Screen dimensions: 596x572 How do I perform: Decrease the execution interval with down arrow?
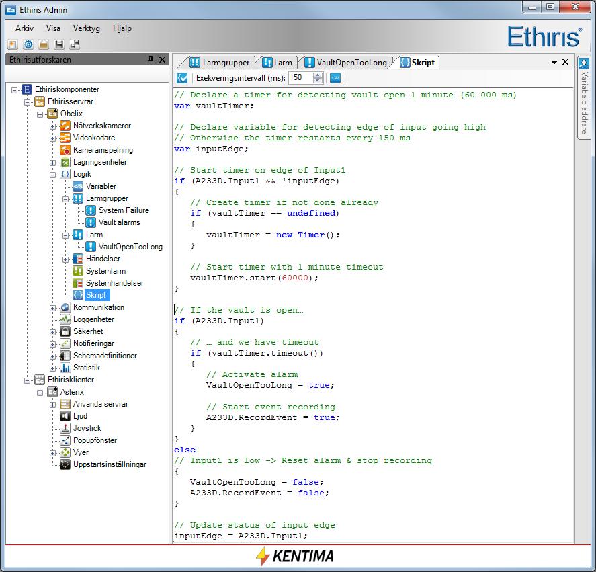coord(318,81)
